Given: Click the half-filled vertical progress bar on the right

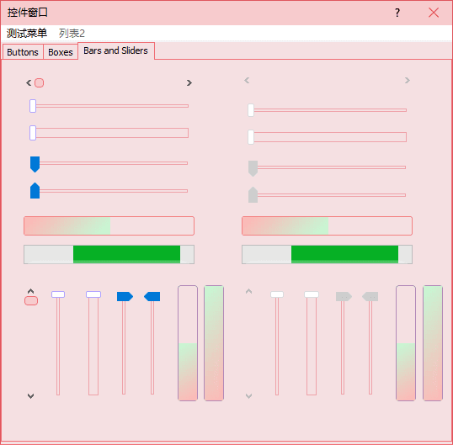Looking at the screenshot, I should tap(406, 343).
